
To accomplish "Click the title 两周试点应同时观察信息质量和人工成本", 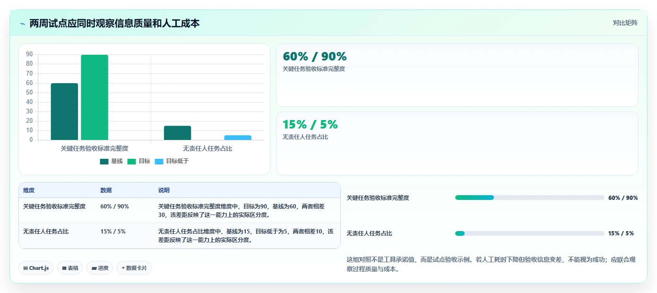I will (x=114, y=23).
